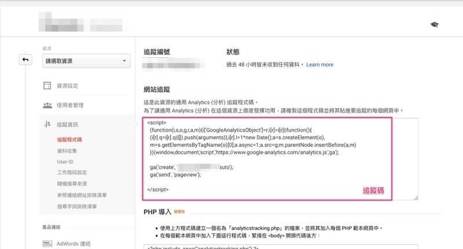Open the graduation cap help icon
The height and width of the screenshot is (249, 463).
(x=434, y=25)
